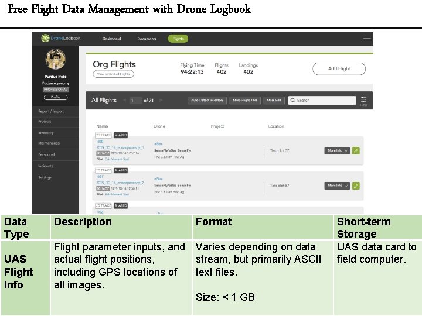The image size is (422, 316).
Task: Open eBee drone link for flight 401
Action: point(158,179)
